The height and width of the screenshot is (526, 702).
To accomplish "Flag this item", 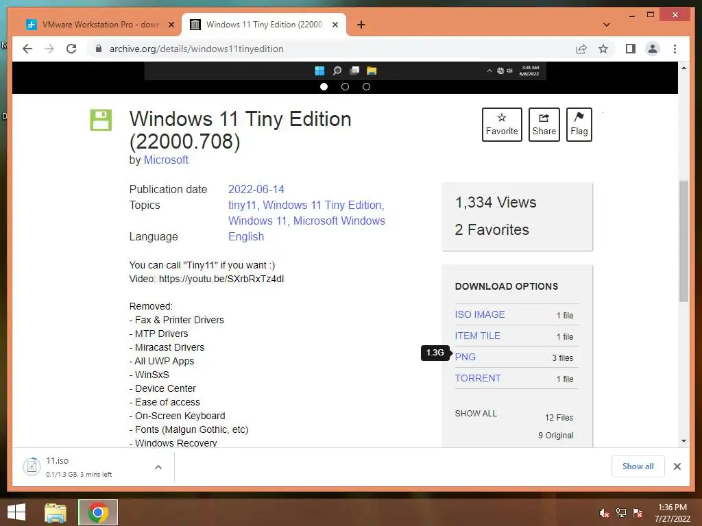I will (x=579, y=125).
